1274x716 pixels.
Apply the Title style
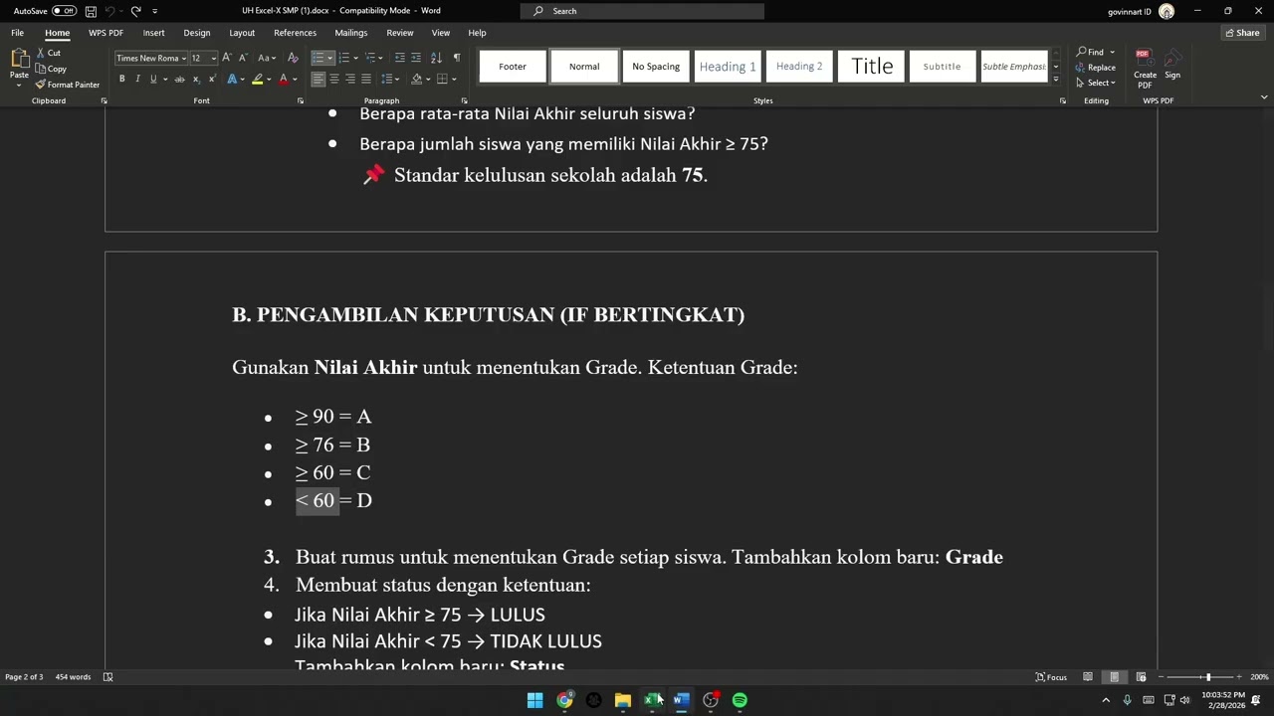click(872, 67)
